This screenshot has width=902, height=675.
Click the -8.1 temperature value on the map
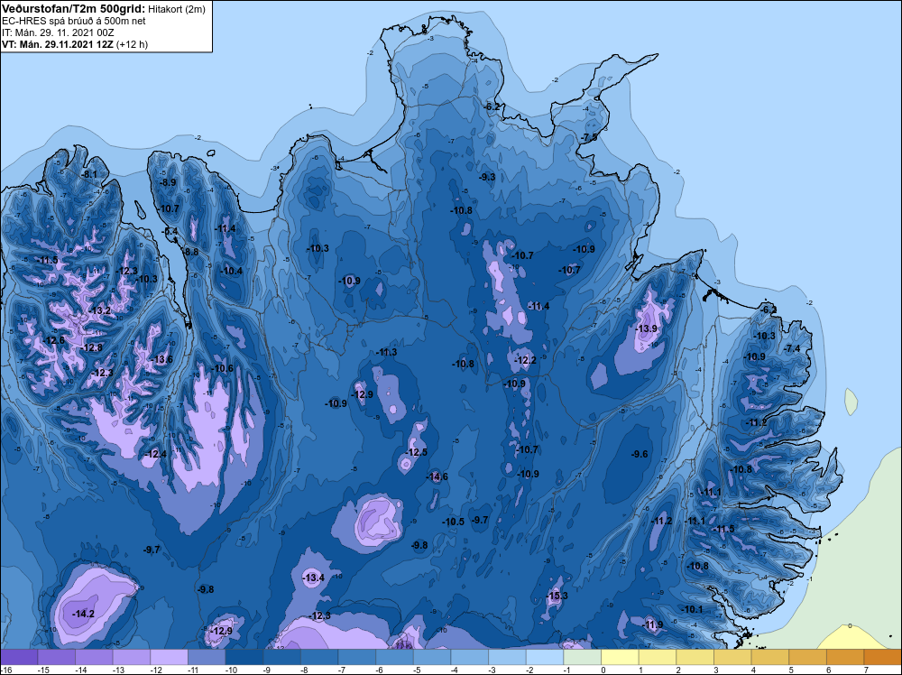click(x=89, y=174)
